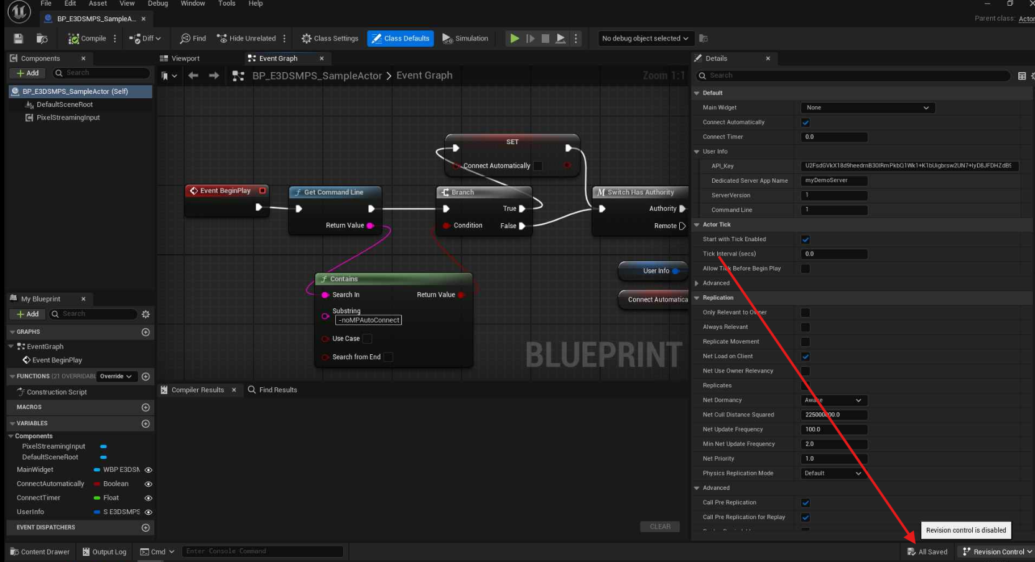
Task: Click the Save blueprint icon
Action: pyautogui.click(x=18, y=39)
